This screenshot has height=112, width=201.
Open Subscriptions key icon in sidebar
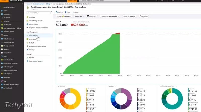click(x=2, y=74)
